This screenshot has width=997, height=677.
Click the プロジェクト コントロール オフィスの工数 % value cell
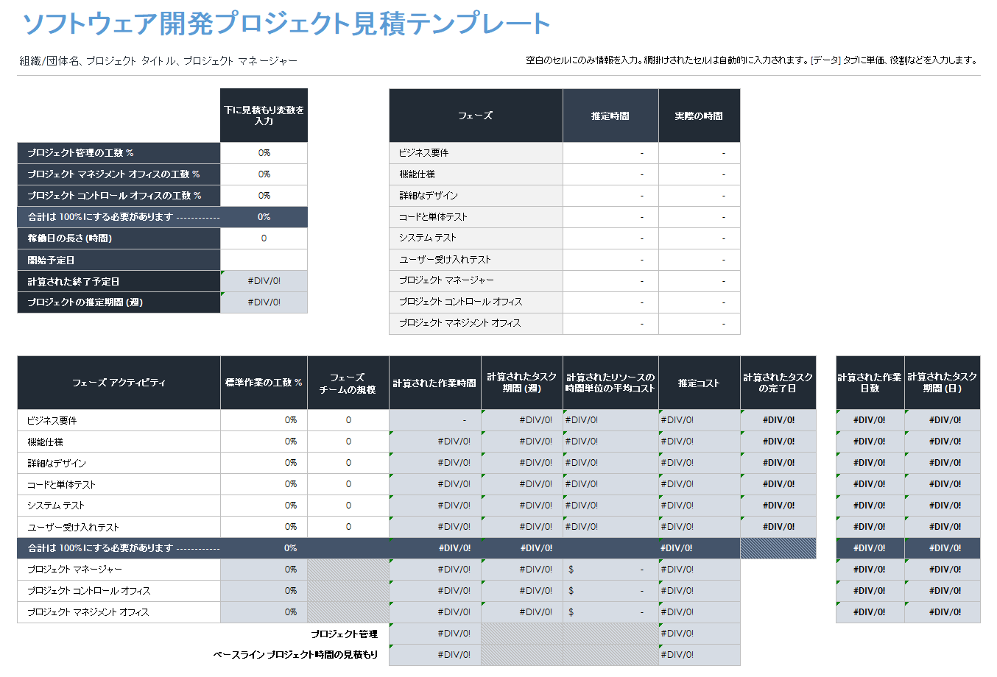point(264,196)
